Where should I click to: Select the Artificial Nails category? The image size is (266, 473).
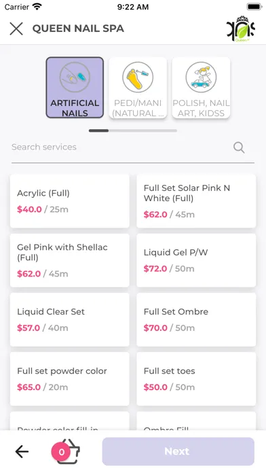pyautogui.click(x=75, y=88)
